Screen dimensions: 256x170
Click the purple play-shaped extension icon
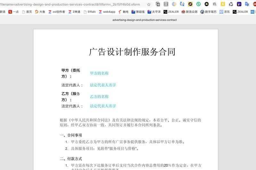[239, 4]
